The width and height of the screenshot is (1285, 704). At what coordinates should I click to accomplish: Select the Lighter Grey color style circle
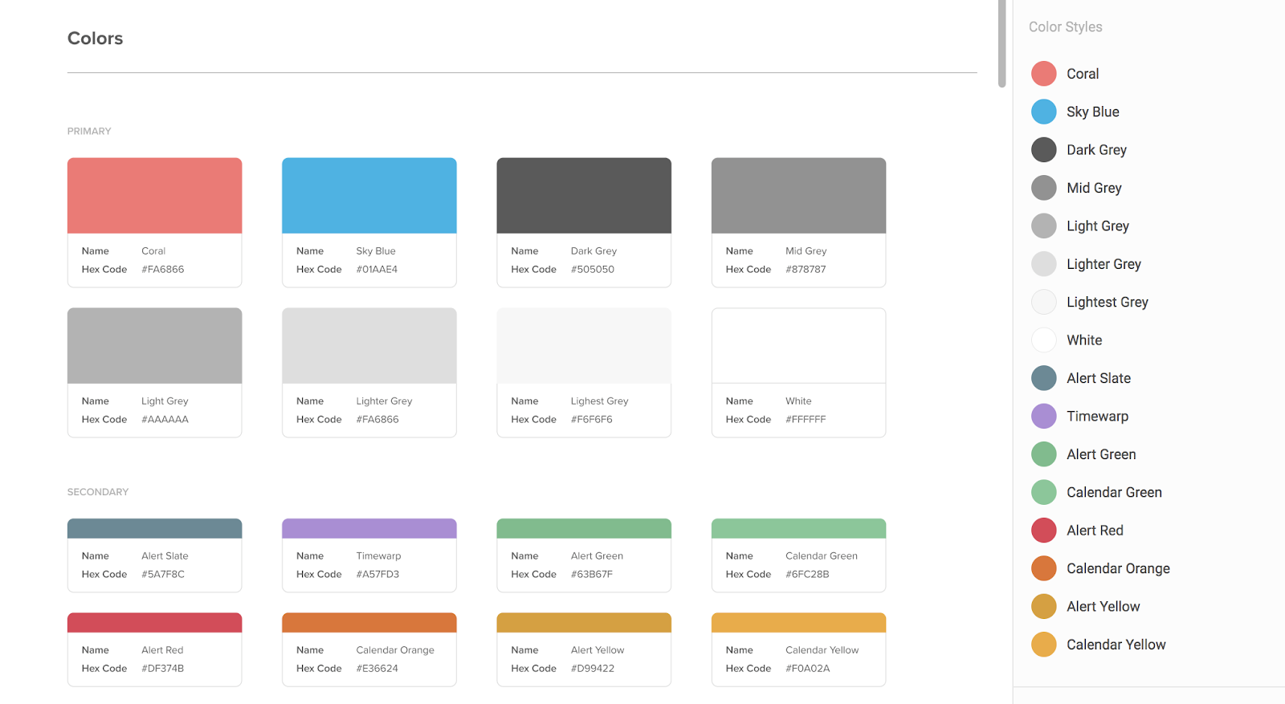click(1043, 263)
